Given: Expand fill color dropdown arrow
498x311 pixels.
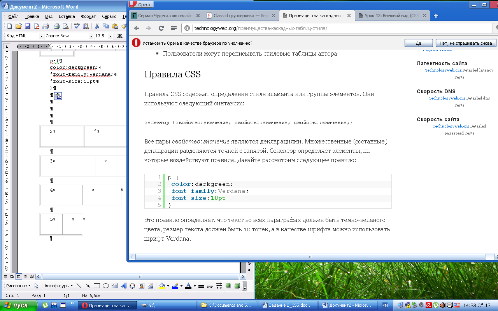Looking at the screenshot, I should pos(168,286).
